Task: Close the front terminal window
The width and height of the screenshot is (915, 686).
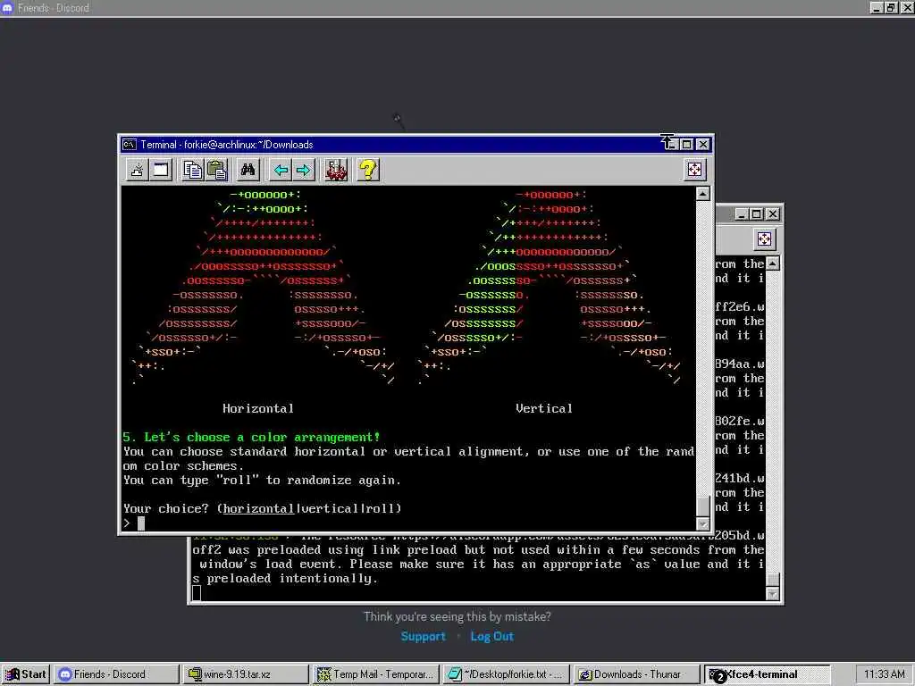Action: pos(703,144)
